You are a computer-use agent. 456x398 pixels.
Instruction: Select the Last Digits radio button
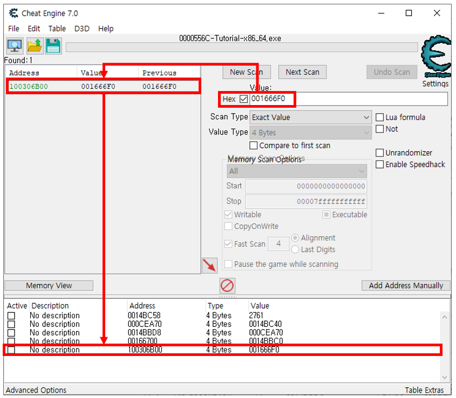pyautogui.click(x=295, y=249)
